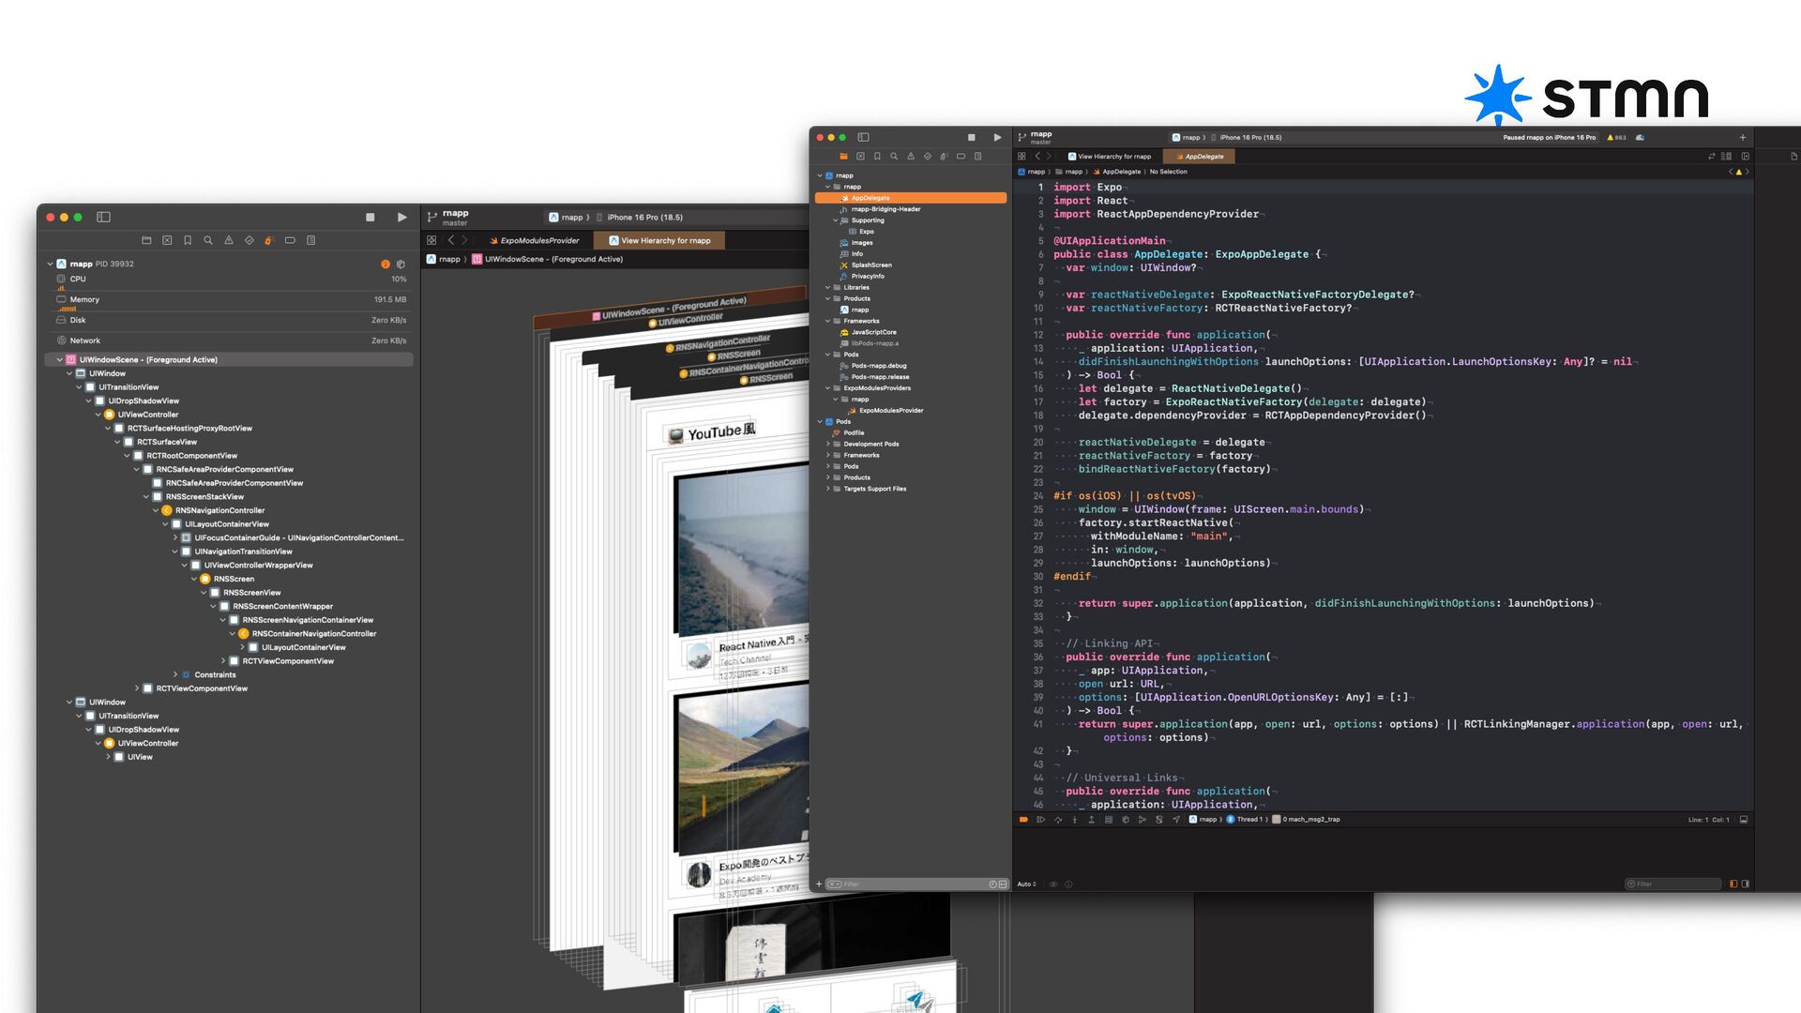Expand the Development Pods folder
The width and height of the screenshot is (1801, 1013).
click(827, 444)
